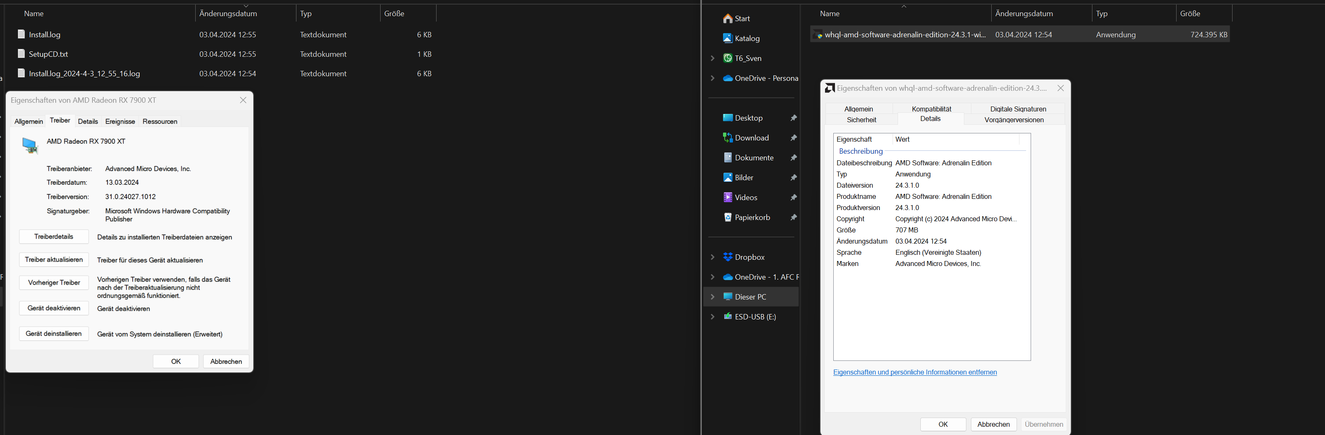Expand the OneDrive - Persona tree node
Screen dimensions: 1325x435
(712, 78)
